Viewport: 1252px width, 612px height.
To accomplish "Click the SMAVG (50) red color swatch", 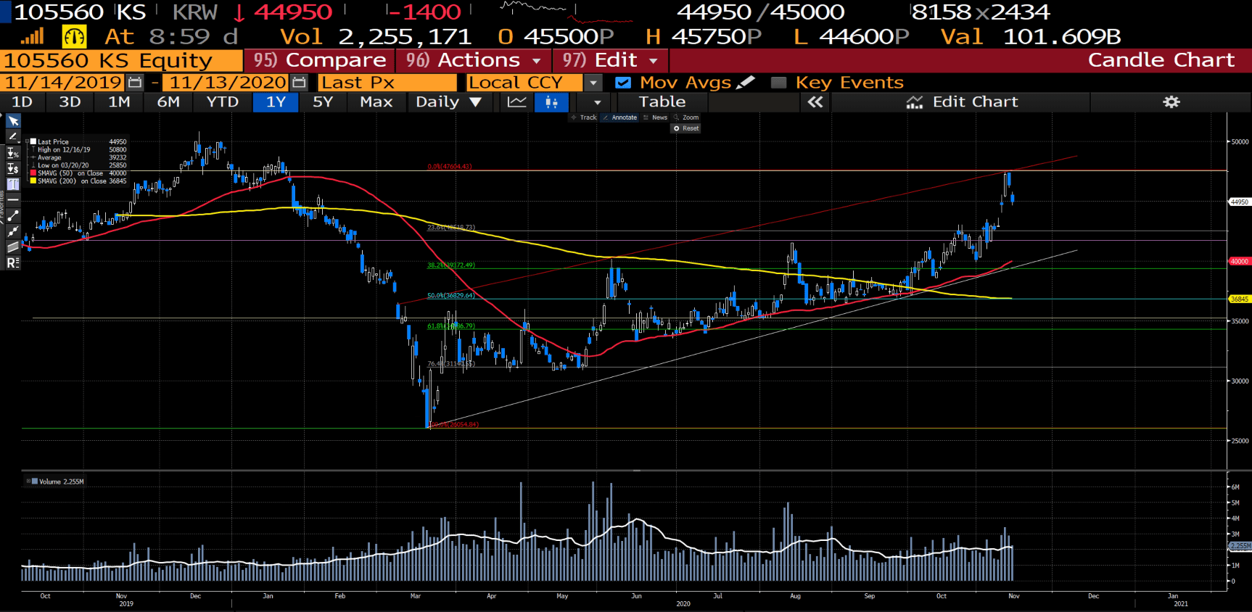I will coord(33,173).
